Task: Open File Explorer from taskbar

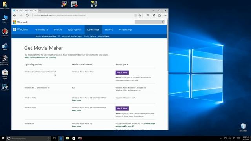Action: tap(67, 138)
